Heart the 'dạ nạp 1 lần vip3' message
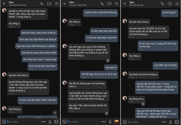The width and height of the screenshot is (181, 125). (x=107, y=113)
